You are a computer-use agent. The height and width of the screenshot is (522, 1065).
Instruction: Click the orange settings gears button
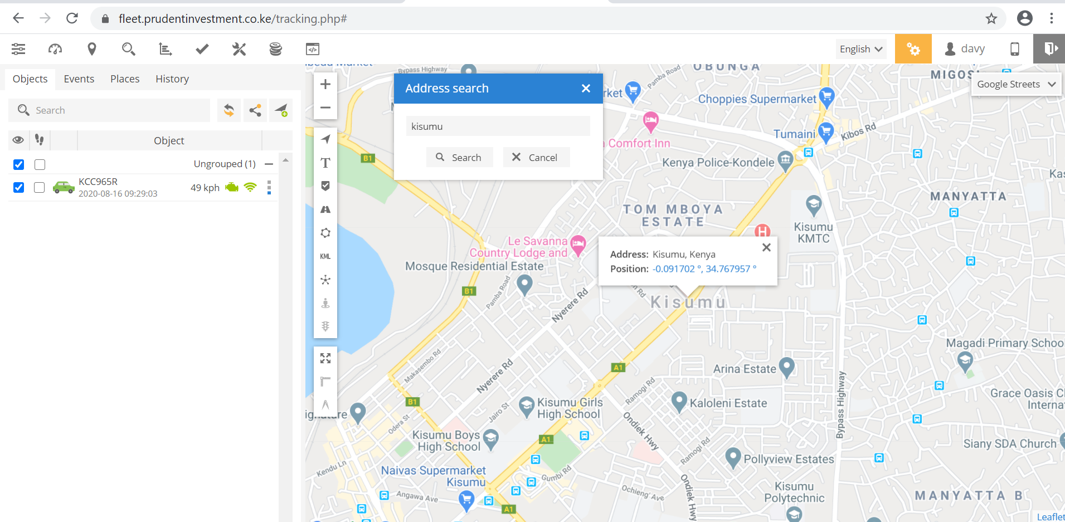[x=913, y=49]
